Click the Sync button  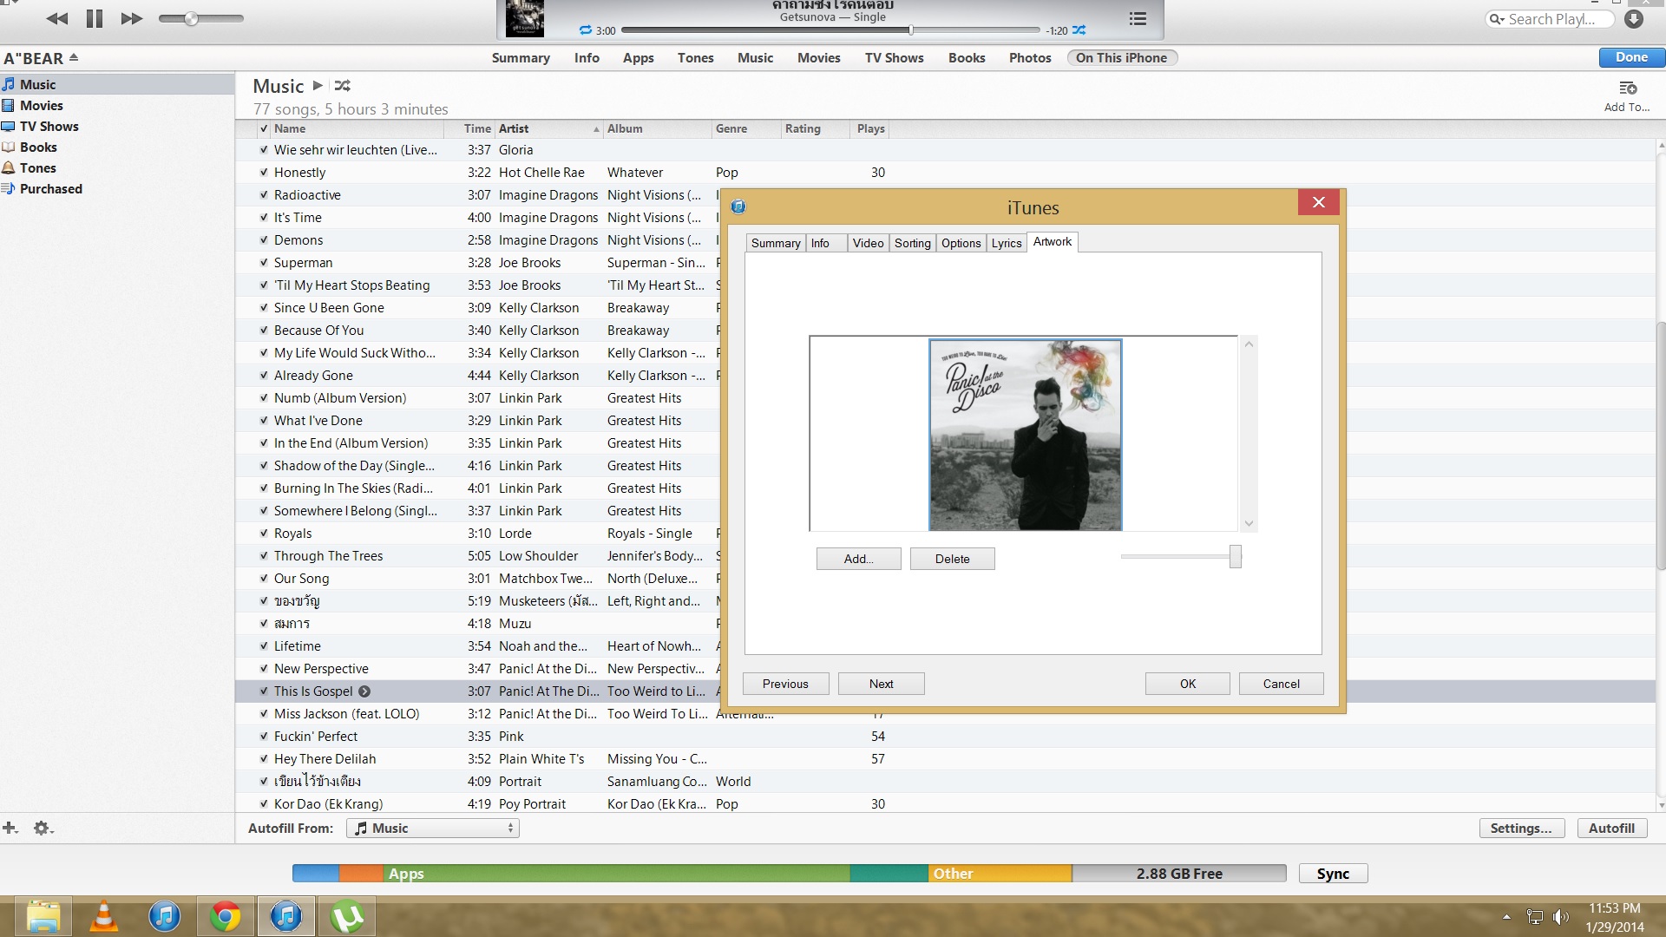(x=1333, y=874)
